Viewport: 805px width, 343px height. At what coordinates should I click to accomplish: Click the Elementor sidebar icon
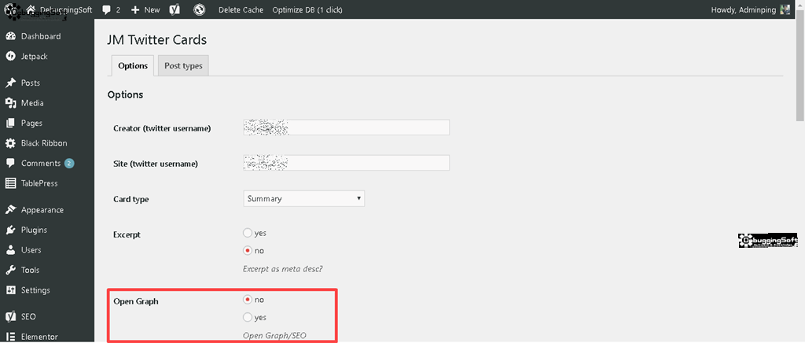pos(10,337)
